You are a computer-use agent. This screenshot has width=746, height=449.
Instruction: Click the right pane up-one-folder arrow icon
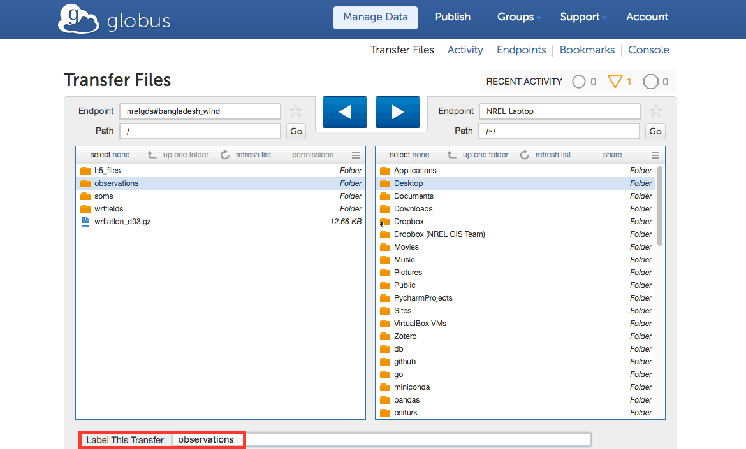452,155
